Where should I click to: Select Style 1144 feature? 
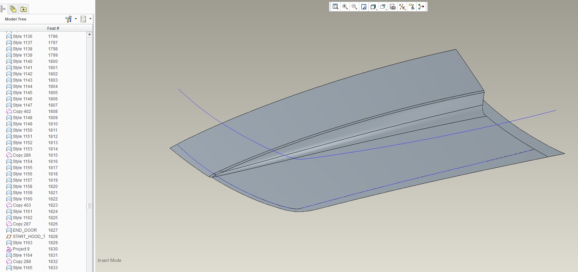tap(23, 86)
